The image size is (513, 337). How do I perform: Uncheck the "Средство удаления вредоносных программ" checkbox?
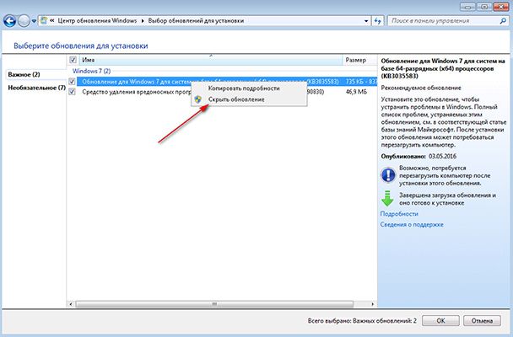72,92
